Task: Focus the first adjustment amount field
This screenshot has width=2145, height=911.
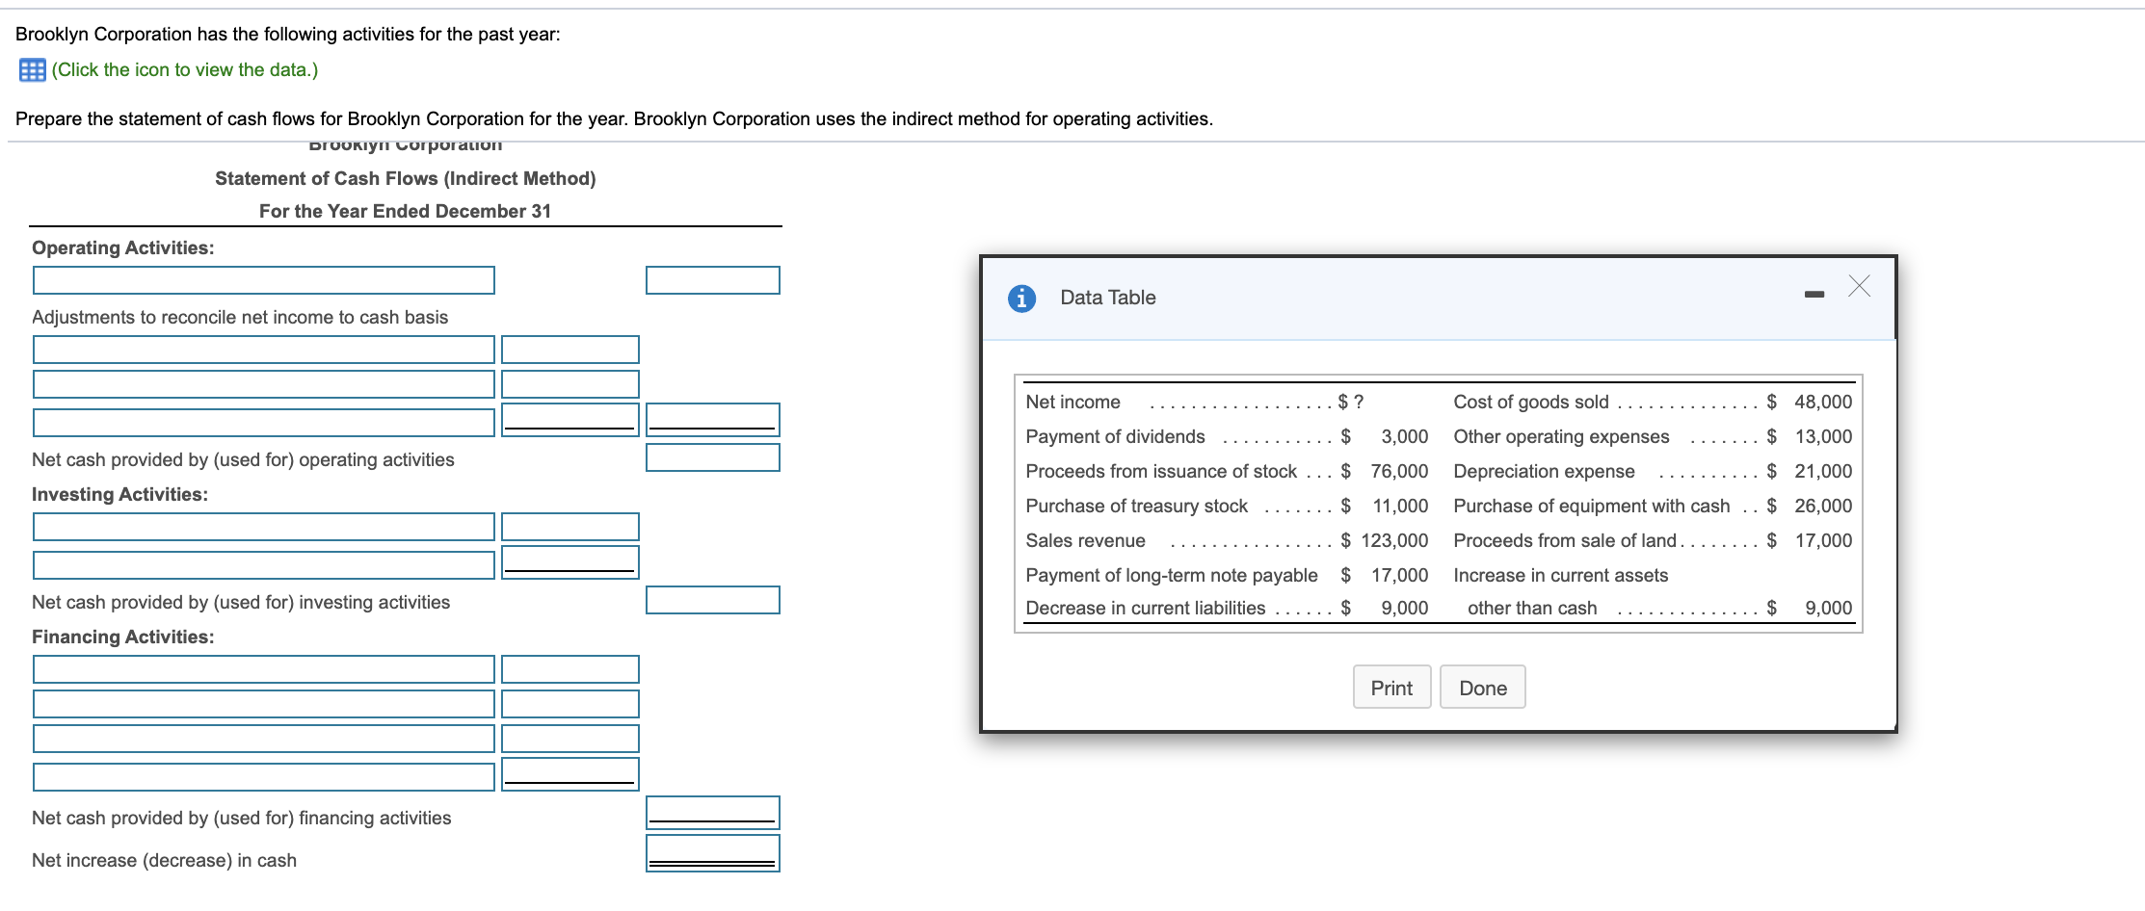Action: pyautogui.click(x=570, y=350)
